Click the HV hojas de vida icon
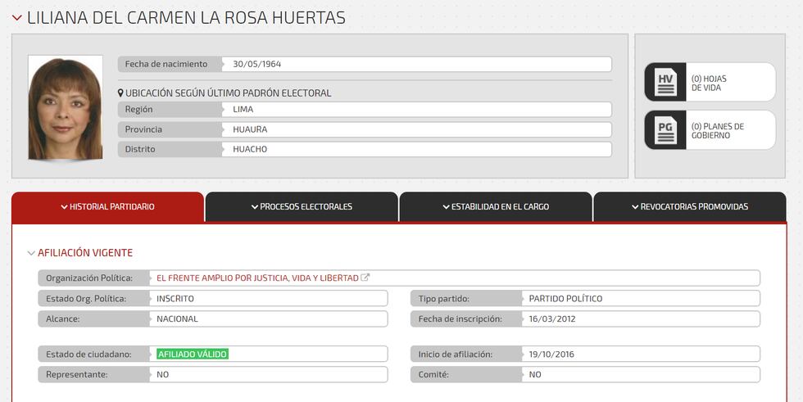The height and width of the screenshot is (402, 803). [665, 83]
